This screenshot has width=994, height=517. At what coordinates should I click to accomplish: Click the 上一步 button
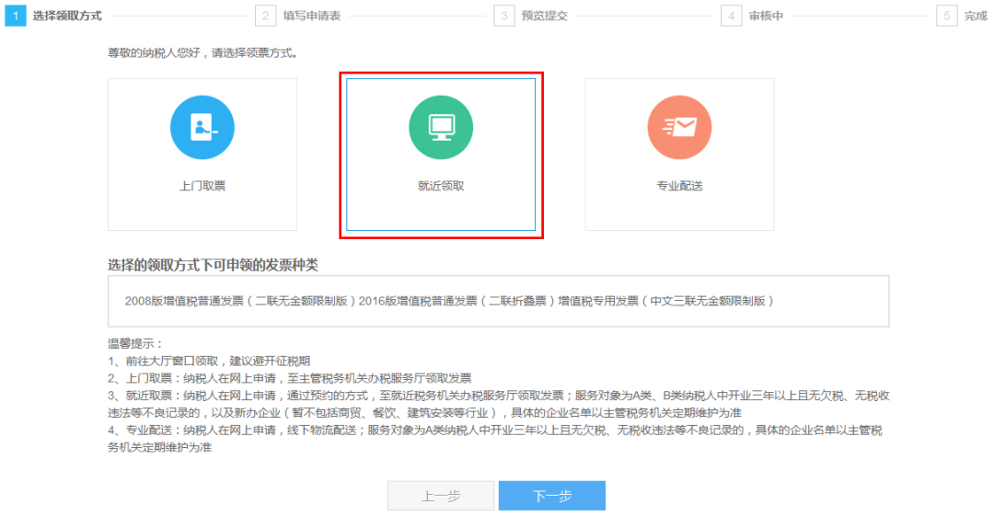pyautogui.click(x=441, y=496)
